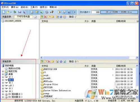Open the 帮助(H) menu
The image size is (140, 102).
[x=53, y=7]
